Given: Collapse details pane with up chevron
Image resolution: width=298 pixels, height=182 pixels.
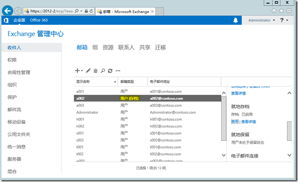Looking at the screenshot, I should click(x=289, y=93).
